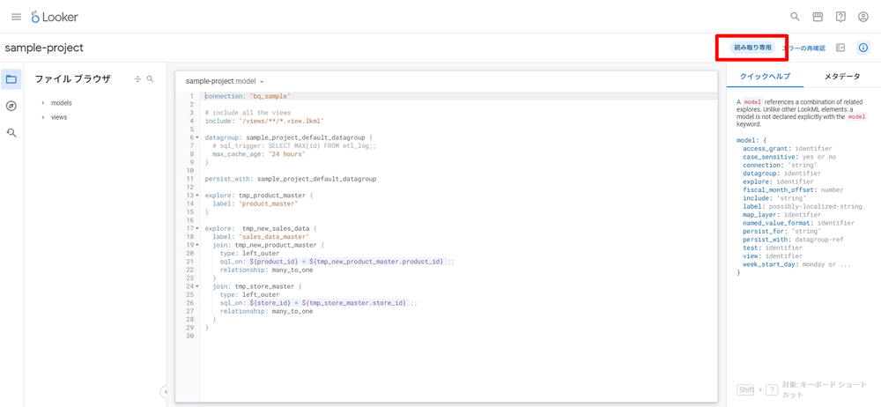Open the search magnifier in top bar
881x407 pixels.
(x=795, y=17)
